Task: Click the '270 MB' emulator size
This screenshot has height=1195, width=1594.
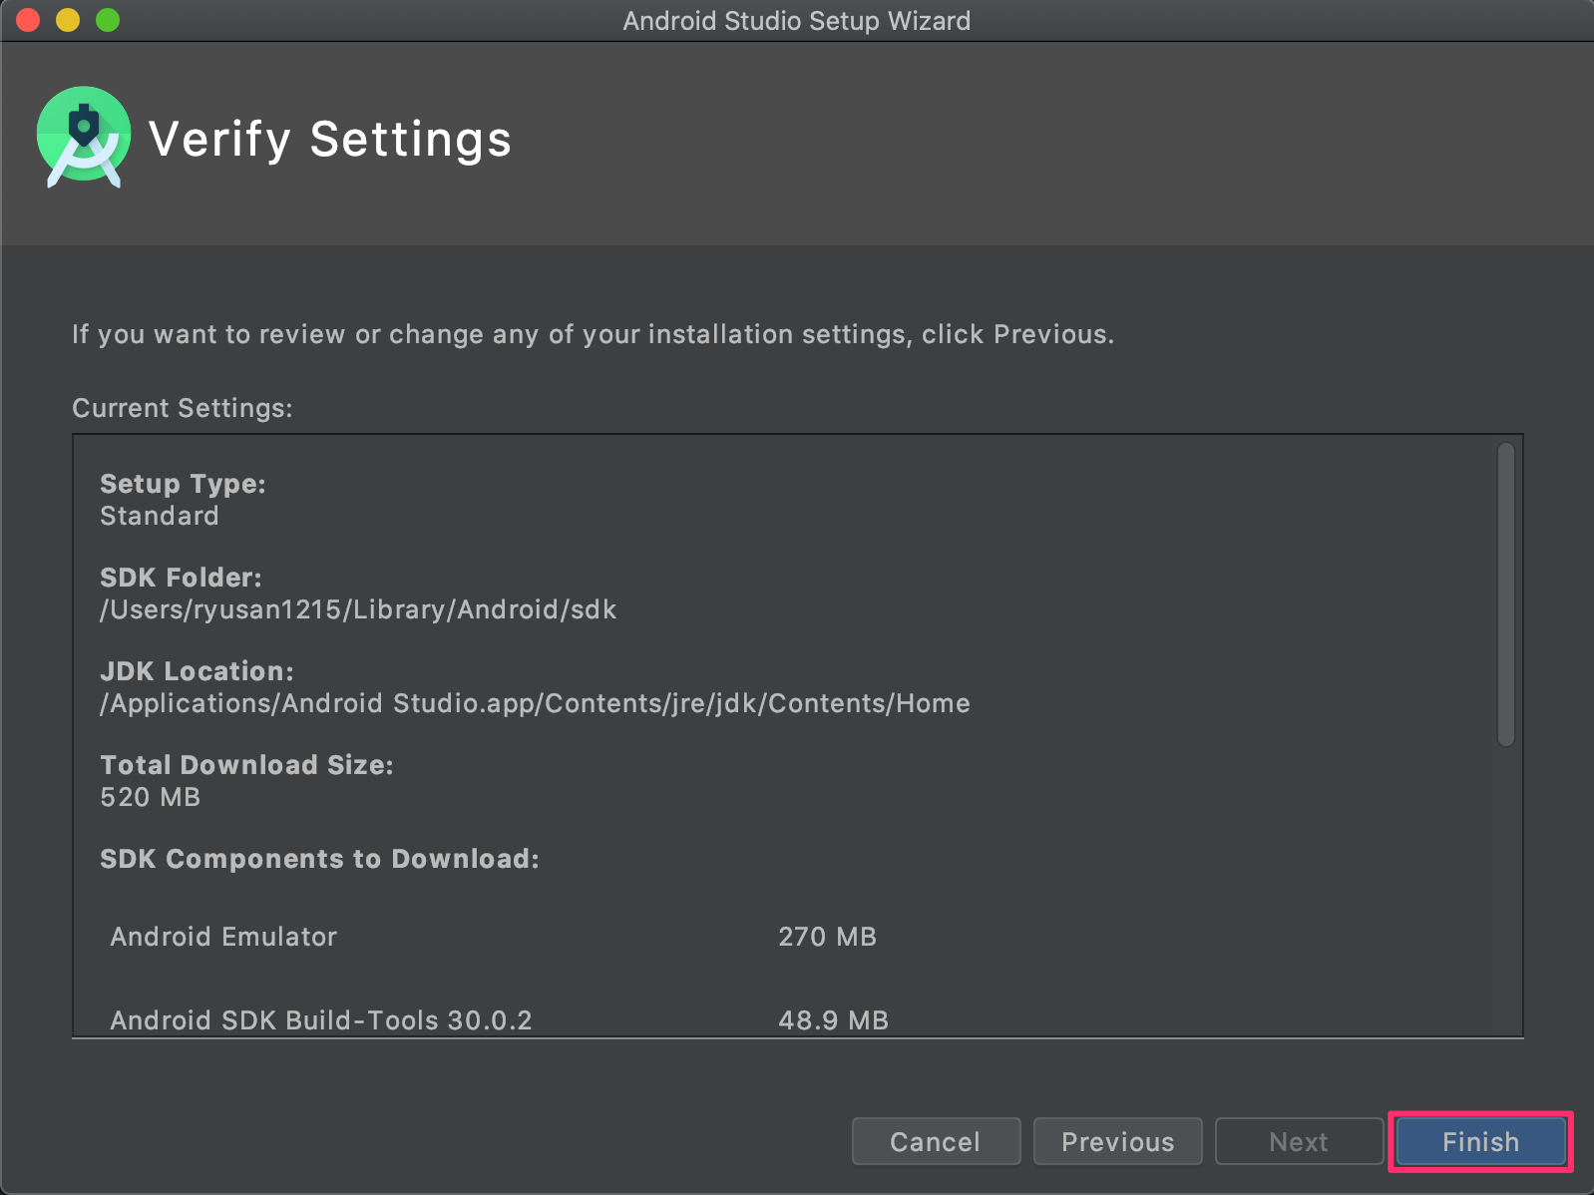Action: pos(828,937)
